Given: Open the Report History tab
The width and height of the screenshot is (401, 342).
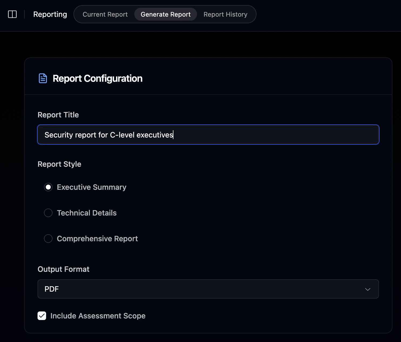Looking at the screenshot, I should click(225, 14).
